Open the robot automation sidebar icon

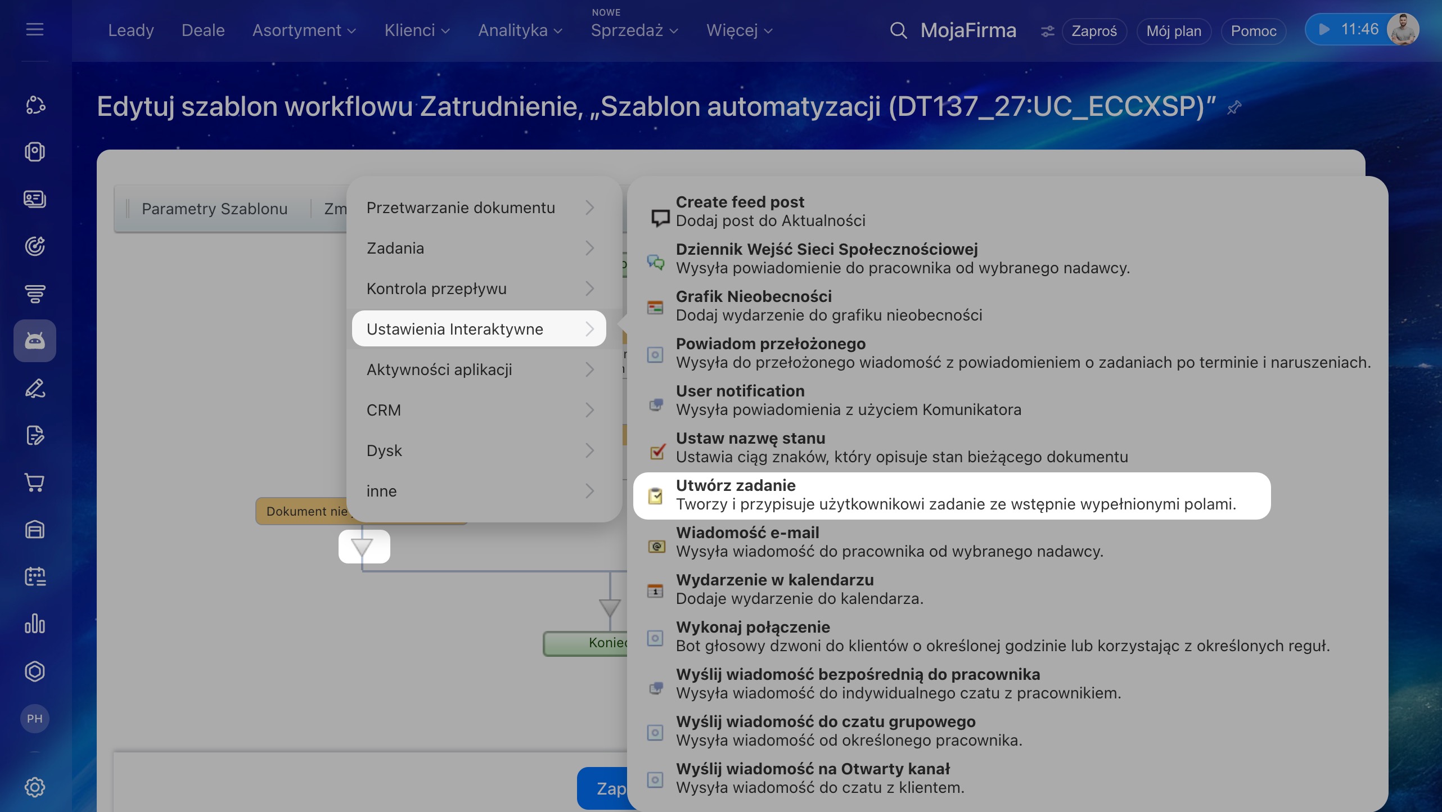click(x=35, y=340)
